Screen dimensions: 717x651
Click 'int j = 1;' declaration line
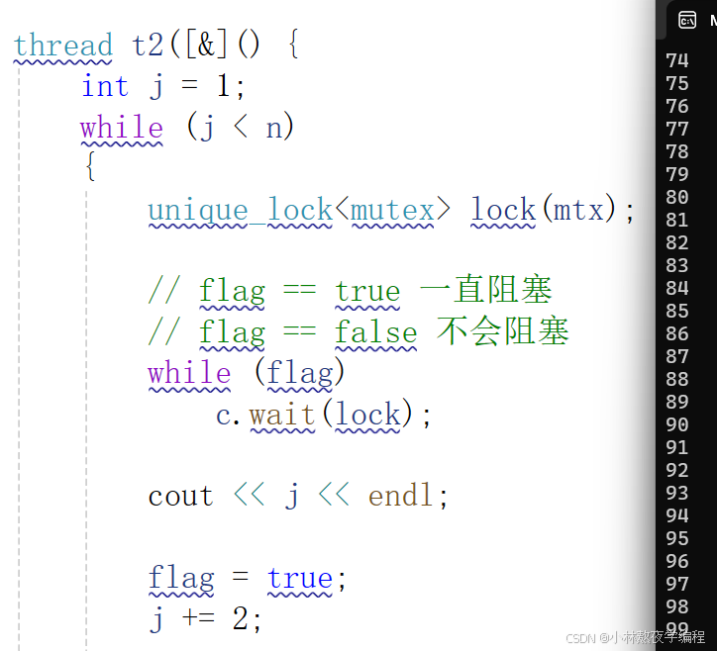pyautogui.click(x=163, y=86)
